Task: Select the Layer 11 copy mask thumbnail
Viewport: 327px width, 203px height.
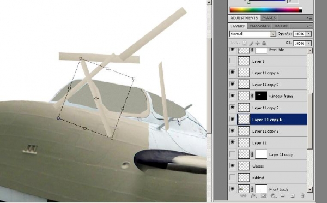Action: tap(261, 154)
